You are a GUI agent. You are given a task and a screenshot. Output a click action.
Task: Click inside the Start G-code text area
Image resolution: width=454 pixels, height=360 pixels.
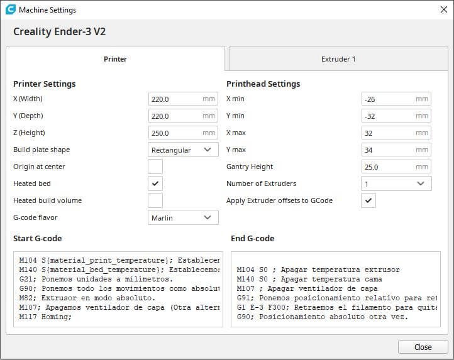(x=118, y=289)
